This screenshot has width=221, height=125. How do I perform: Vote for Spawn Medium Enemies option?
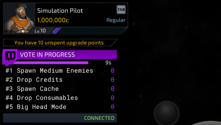55,71
